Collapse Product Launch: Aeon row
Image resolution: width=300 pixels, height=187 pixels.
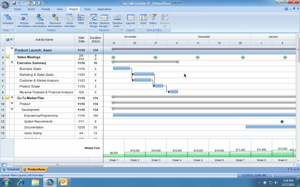coord(12,49)
